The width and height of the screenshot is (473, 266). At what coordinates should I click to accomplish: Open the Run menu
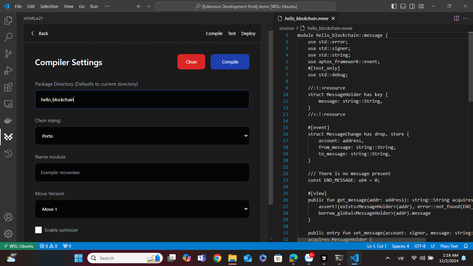(94, 6)
